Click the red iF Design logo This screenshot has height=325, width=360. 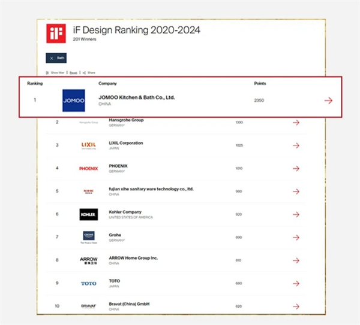(56, 34)
